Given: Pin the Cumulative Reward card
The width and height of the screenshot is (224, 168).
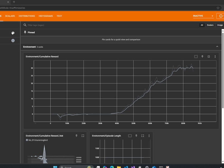Looking at the screenshot, I should (202, 57).
